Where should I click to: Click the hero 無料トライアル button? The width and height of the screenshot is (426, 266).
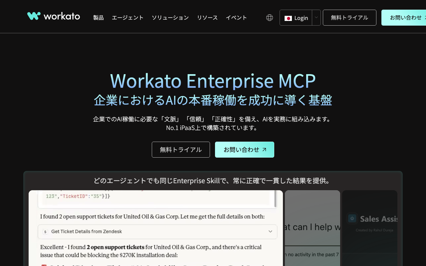(181, 150)
